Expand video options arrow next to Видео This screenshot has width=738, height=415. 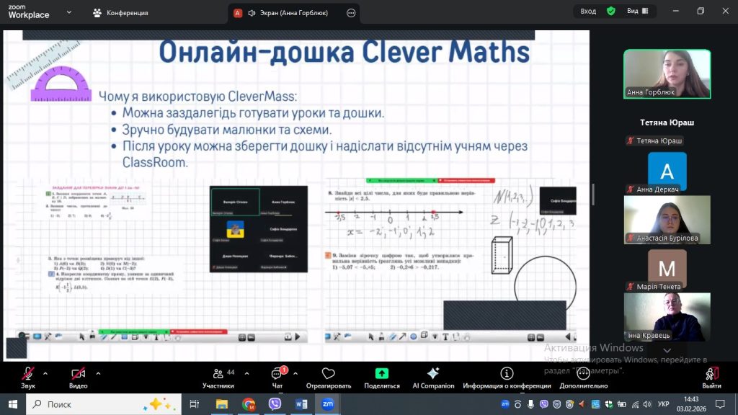pos(98,373)
